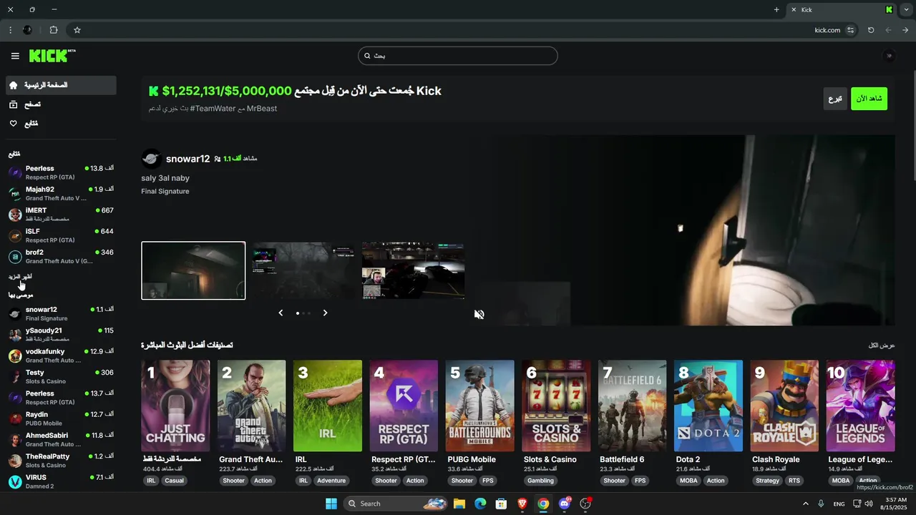Open League of Legends category card
Screen dimensions: 916x515
point(861,406)
